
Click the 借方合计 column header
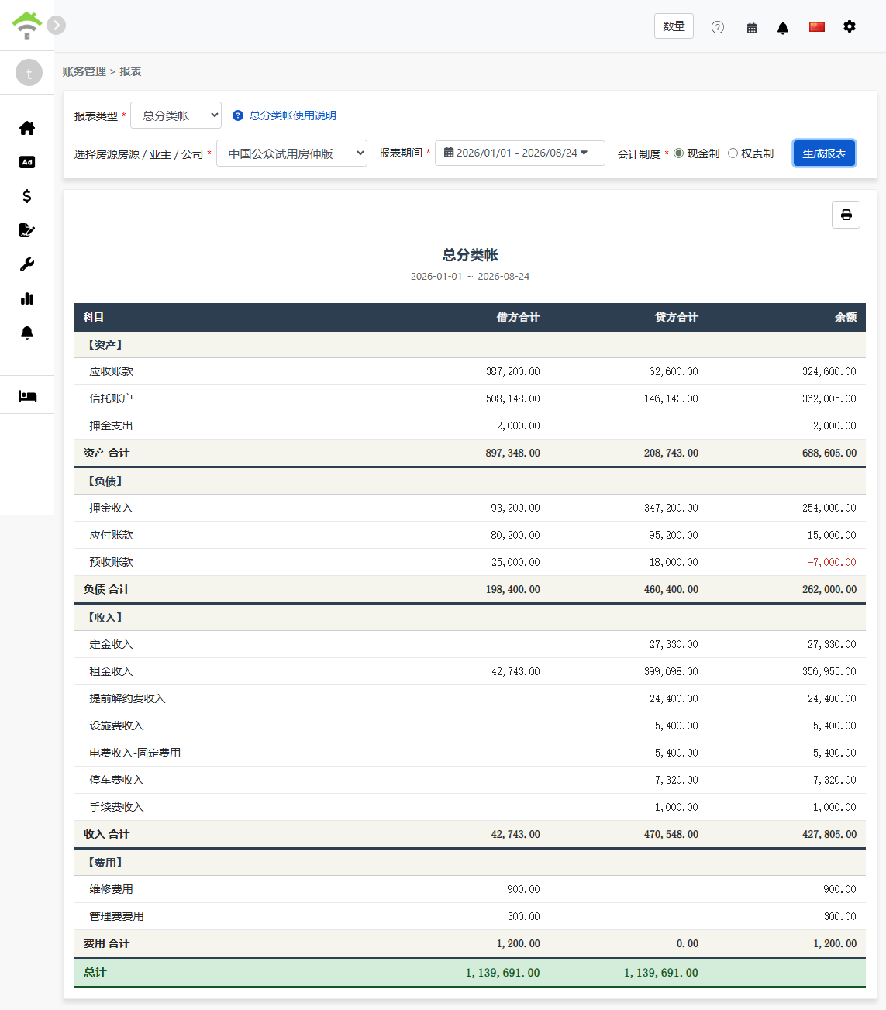(518, 317)
